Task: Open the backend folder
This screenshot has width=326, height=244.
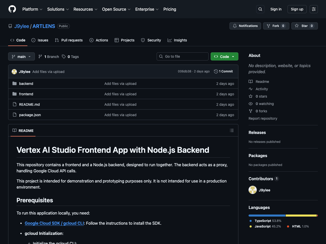Action: tap(26, 84)
